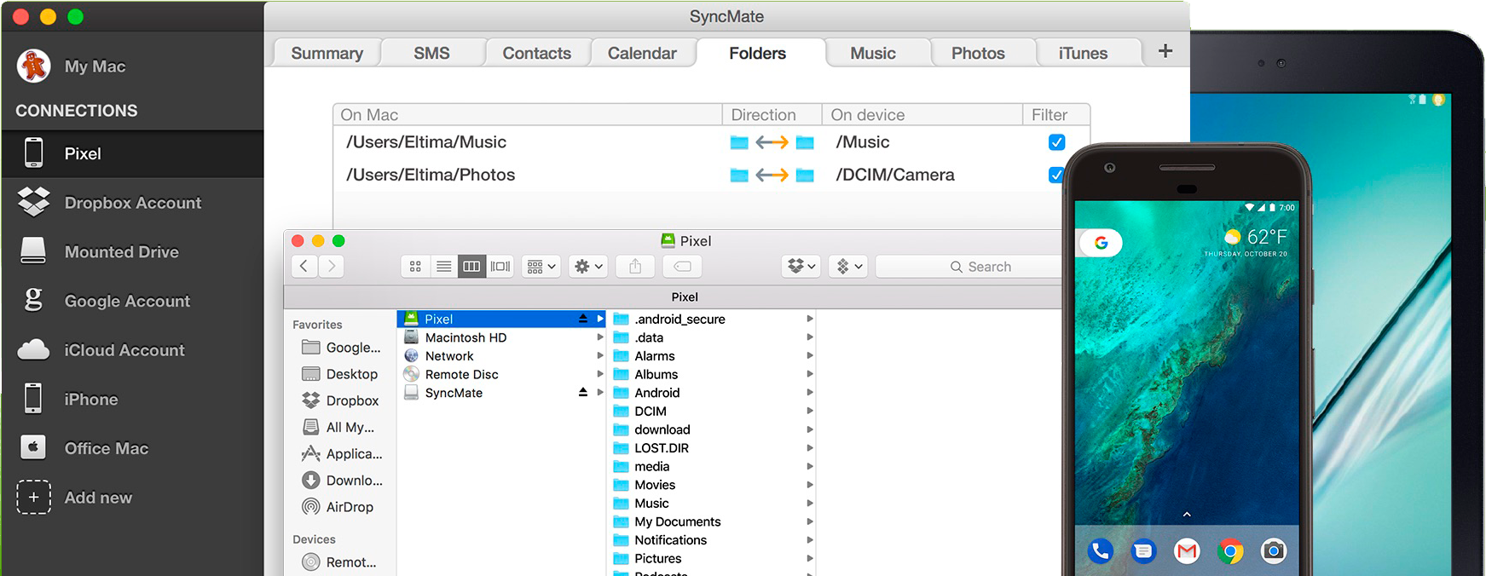Open AirDrop in Finder sidebar

point(339,507)
